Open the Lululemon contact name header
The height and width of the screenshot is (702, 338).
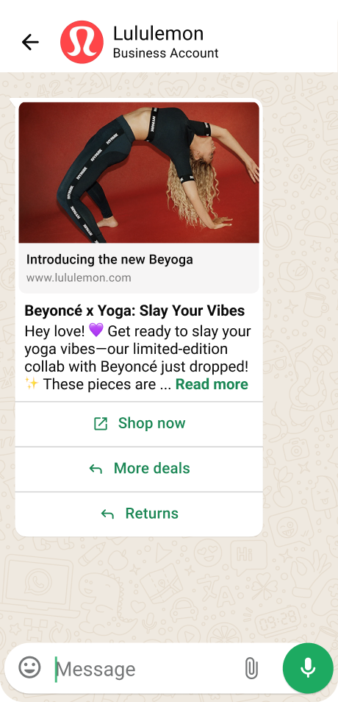(158, 33)
